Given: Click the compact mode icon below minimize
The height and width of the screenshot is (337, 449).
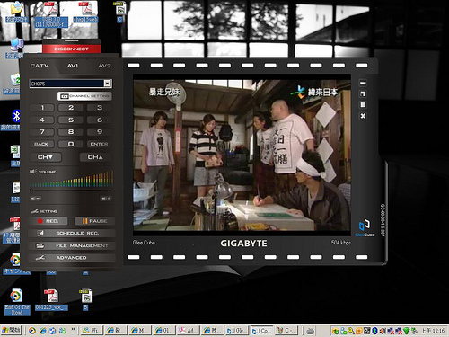Looking at the screenshot, I should click(363, 94).
